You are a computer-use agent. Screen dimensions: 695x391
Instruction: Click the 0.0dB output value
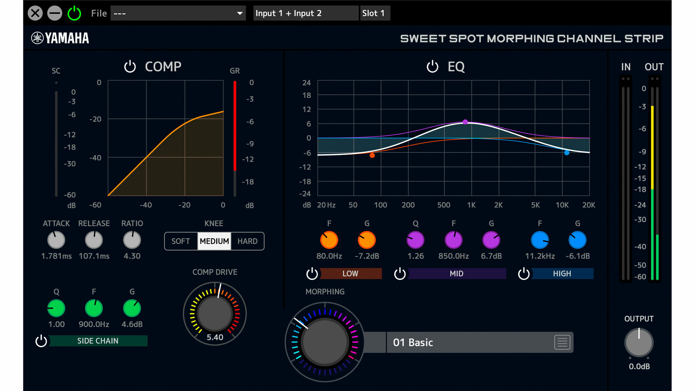[639, 366]
